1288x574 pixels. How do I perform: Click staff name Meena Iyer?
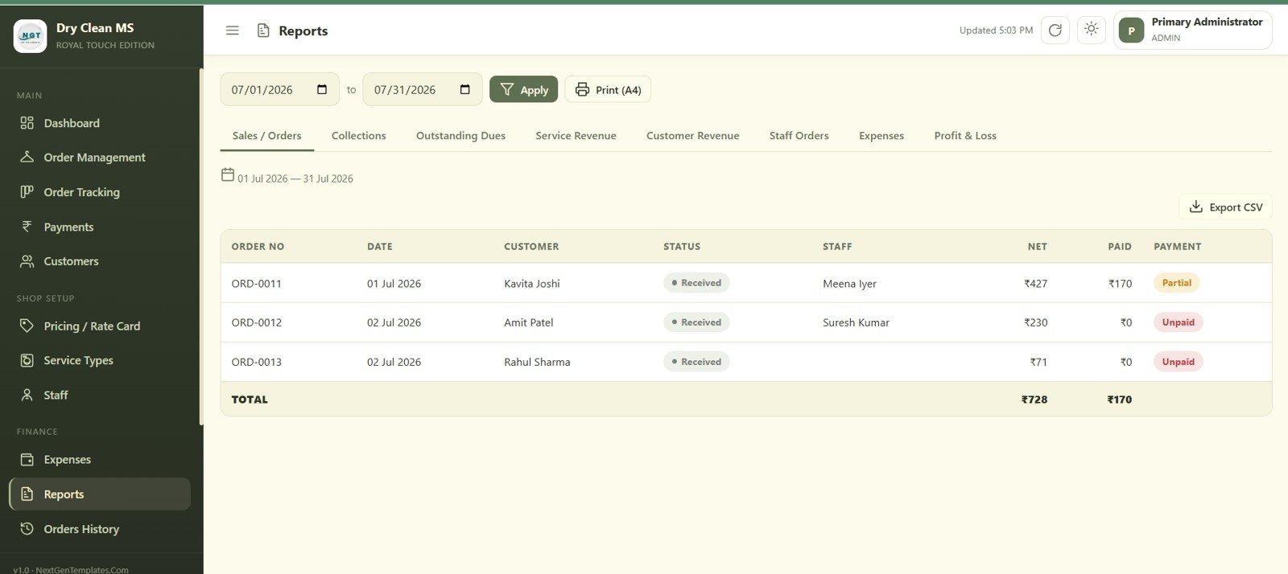tap(849, 284)
